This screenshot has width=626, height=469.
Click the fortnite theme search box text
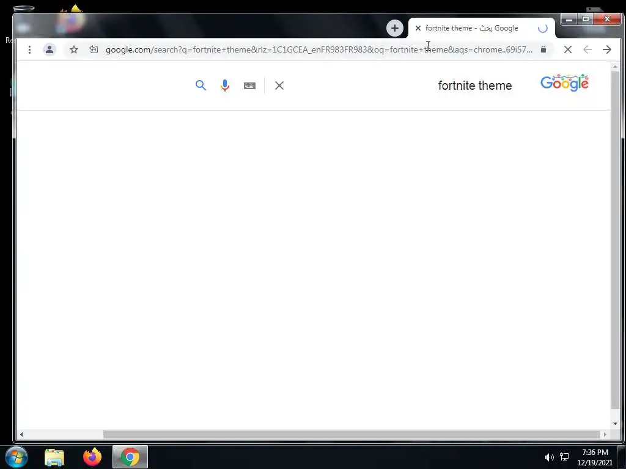point(474,85)
